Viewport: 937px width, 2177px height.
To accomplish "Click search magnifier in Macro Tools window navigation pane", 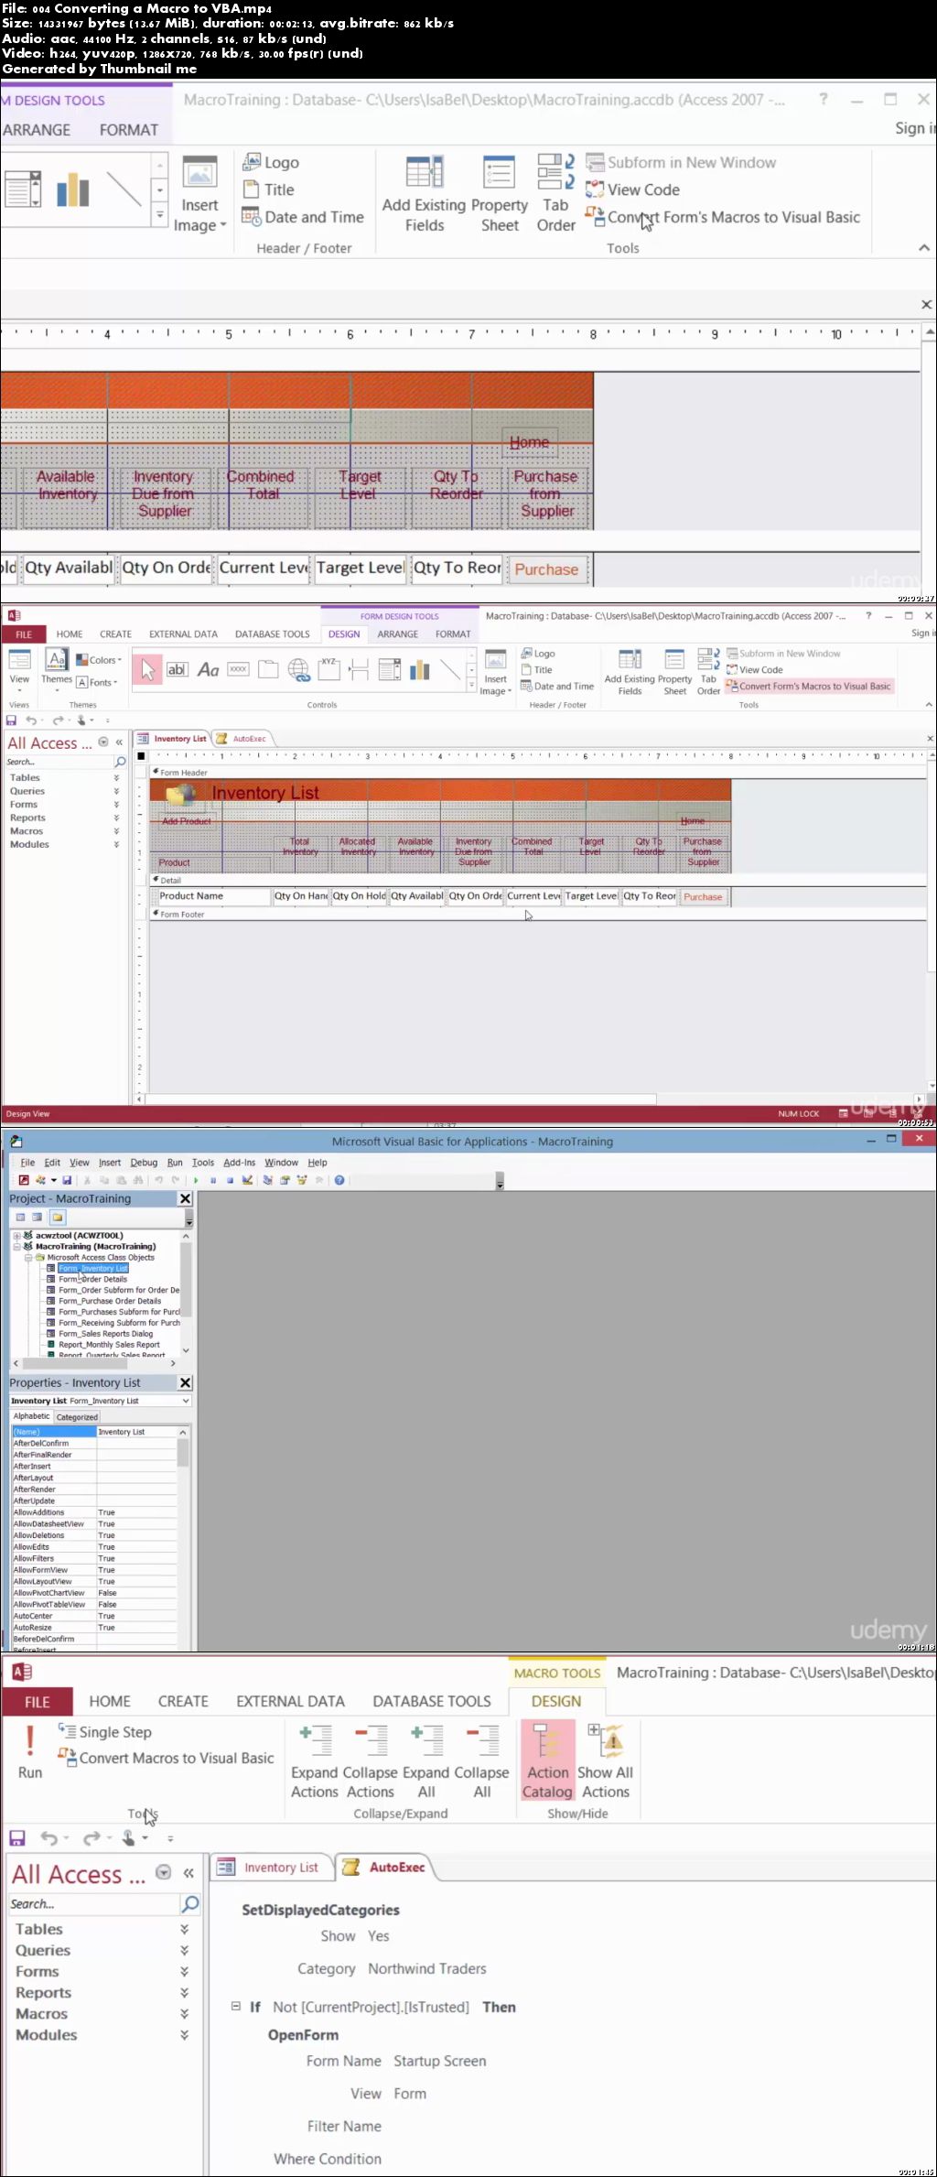I will point(190,1903).
